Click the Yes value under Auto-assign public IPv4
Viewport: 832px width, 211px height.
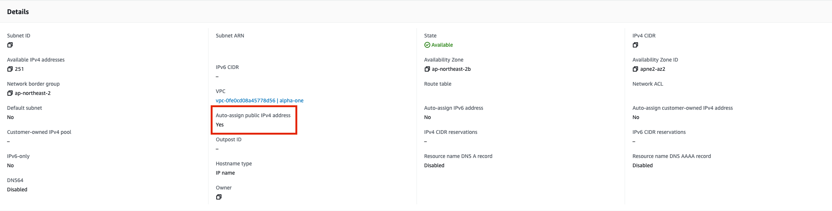[220, 125]
